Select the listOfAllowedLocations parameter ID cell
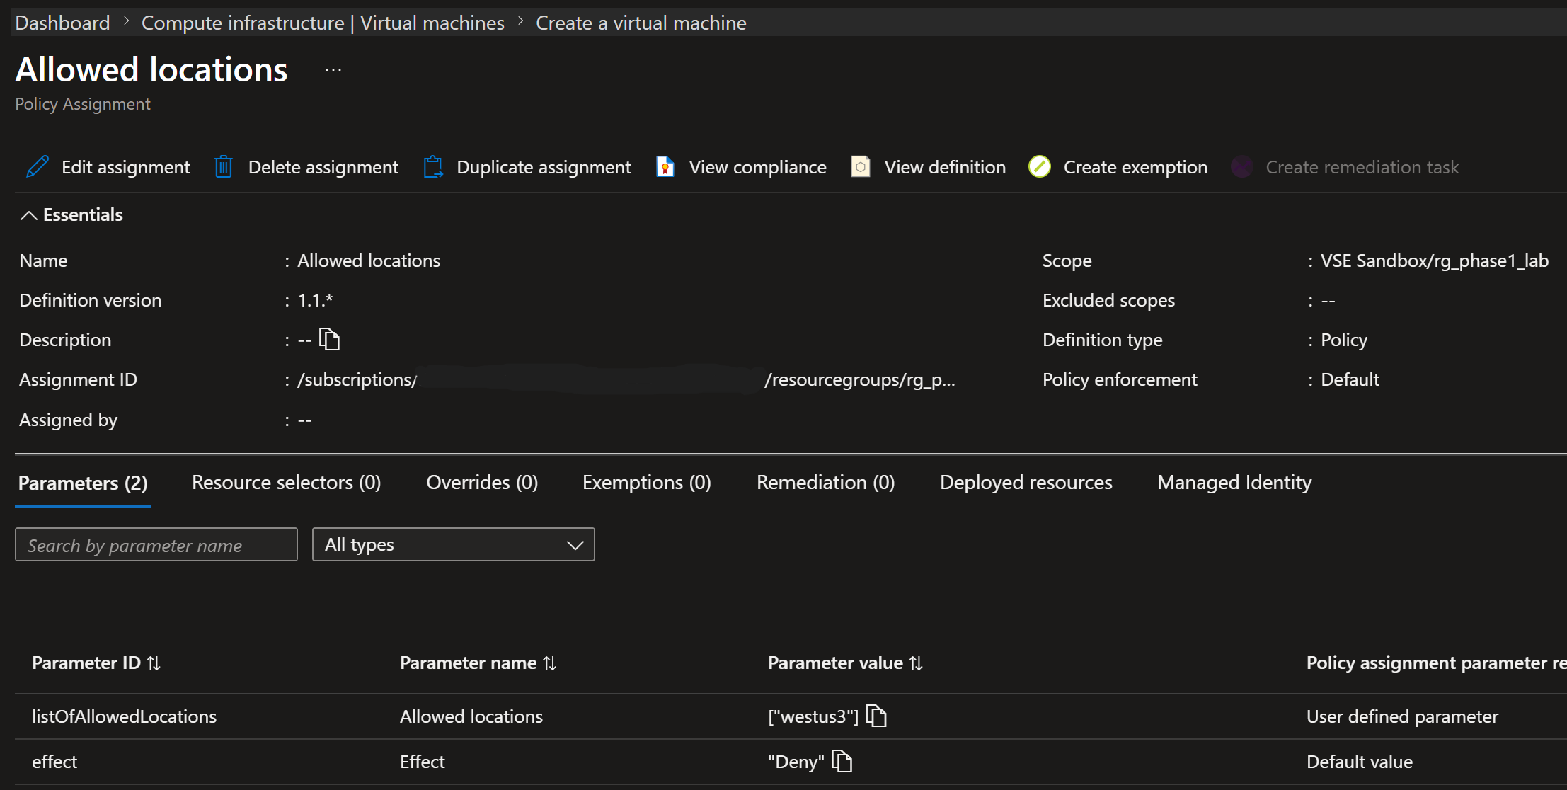Viewport: 1567px width, 790px height. point(125,716)
